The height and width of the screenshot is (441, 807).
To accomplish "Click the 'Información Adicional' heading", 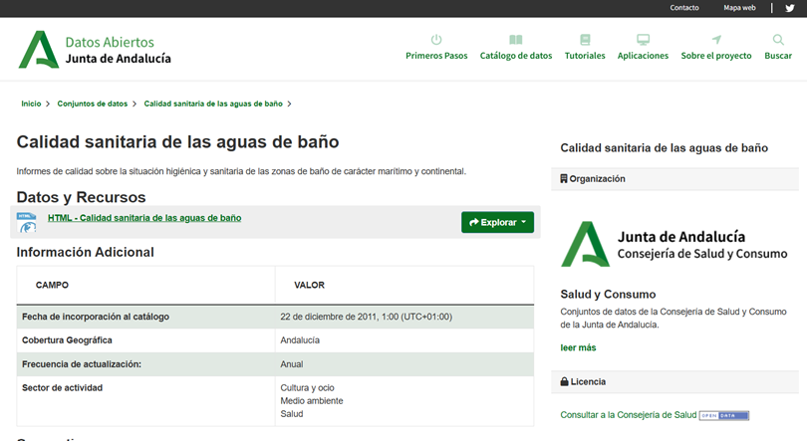I will tap(85, 252).
